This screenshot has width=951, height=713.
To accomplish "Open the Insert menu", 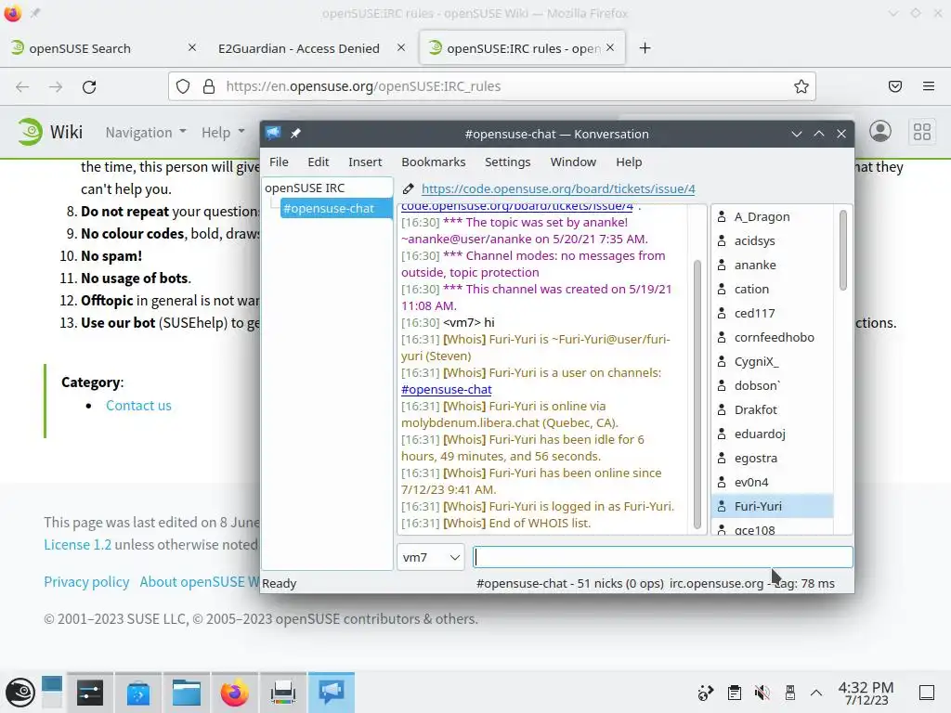I will tap(365, 162).
